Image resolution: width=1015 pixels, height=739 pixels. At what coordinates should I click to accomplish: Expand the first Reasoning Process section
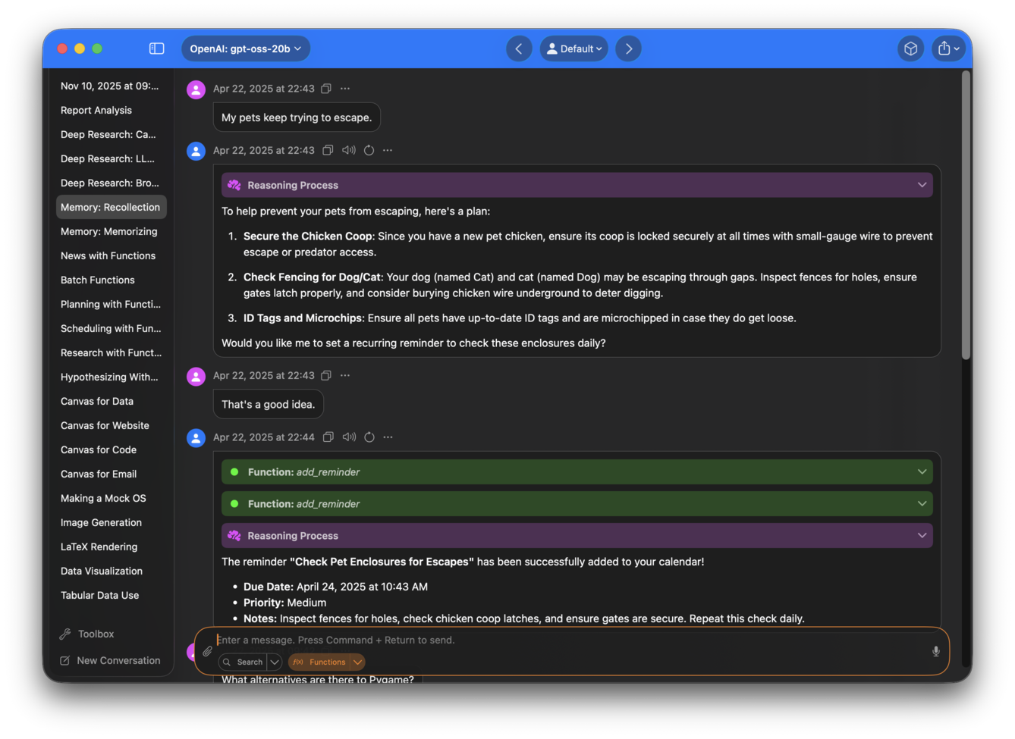tap(577, 185)
